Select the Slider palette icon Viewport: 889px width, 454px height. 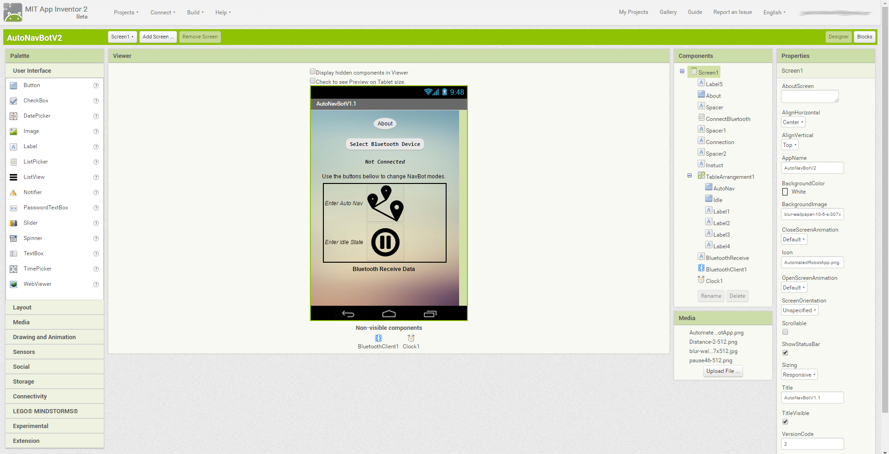(x=13, y=223)
